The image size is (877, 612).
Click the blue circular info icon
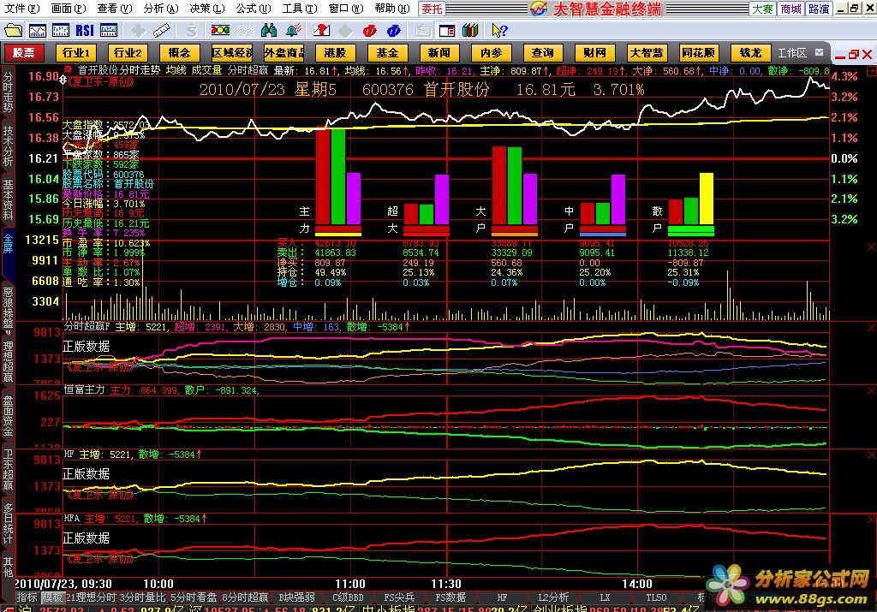point(394,30)
